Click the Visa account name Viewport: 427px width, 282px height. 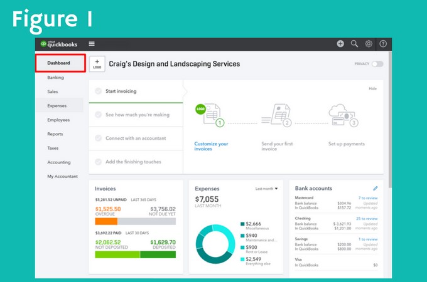pos(298,259)
